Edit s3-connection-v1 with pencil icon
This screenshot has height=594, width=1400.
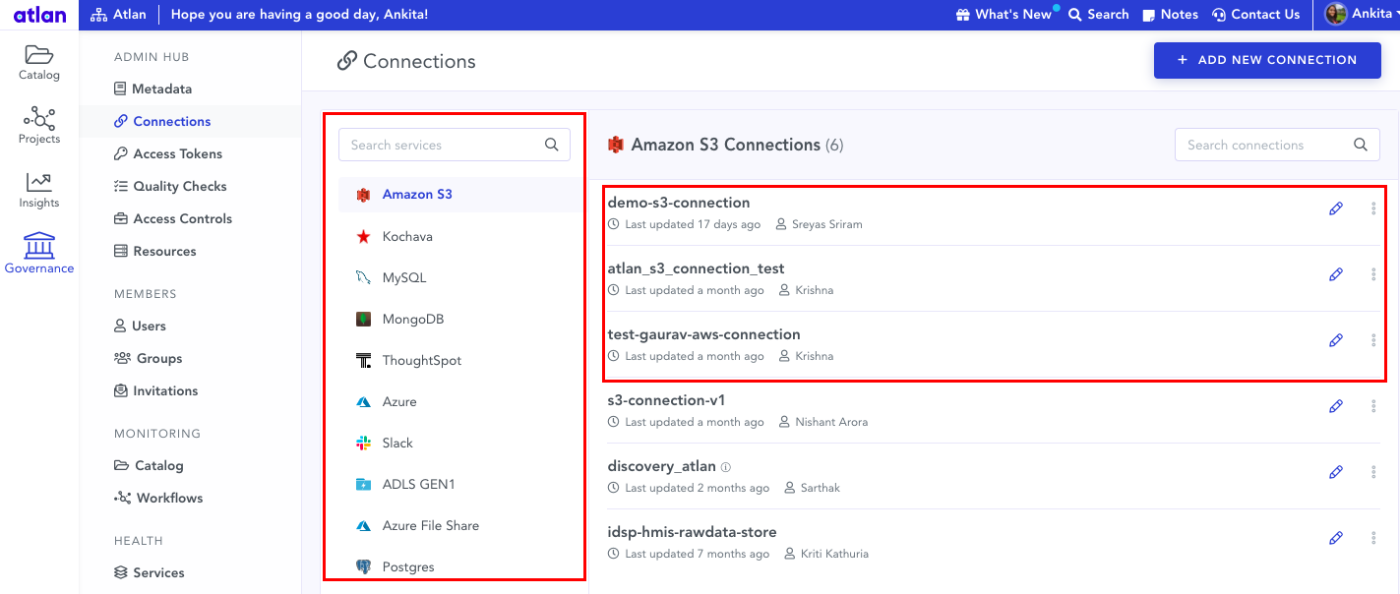pyautogui.click(x=1336, y=406)
